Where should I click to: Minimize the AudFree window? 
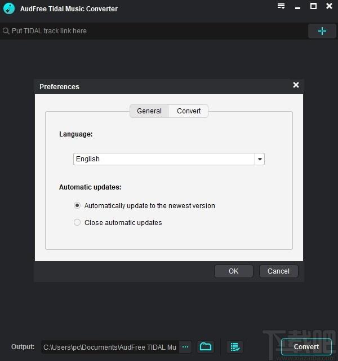[297, 7]
